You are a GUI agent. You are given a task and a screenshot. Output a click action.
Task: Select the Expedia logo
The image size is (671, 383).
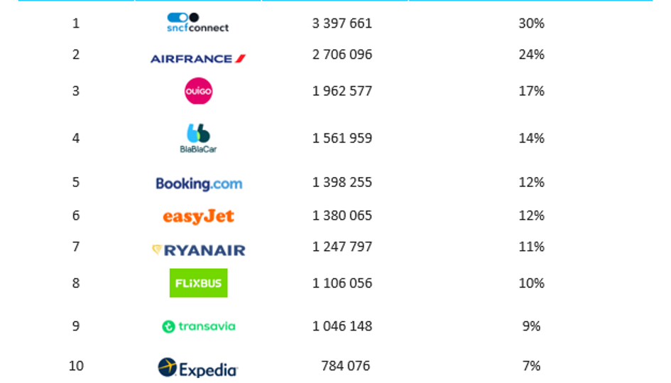[x=197, y=368]
